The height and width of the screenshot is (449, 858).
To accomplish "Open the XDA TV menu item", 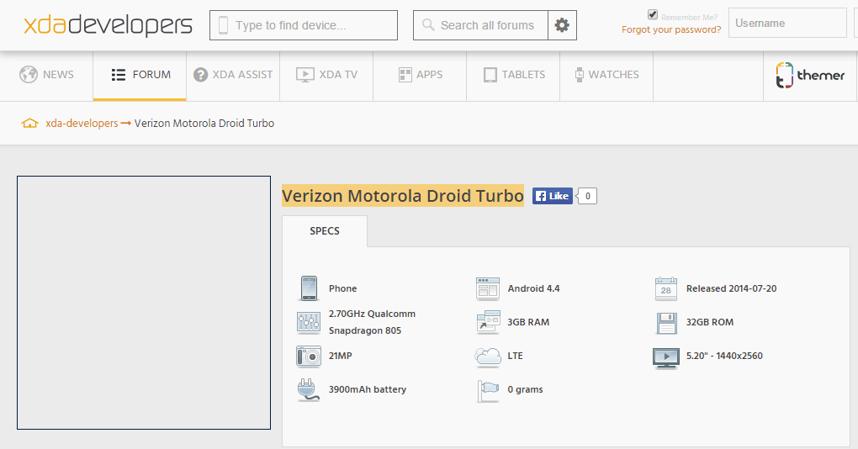I will pos(326,75).
